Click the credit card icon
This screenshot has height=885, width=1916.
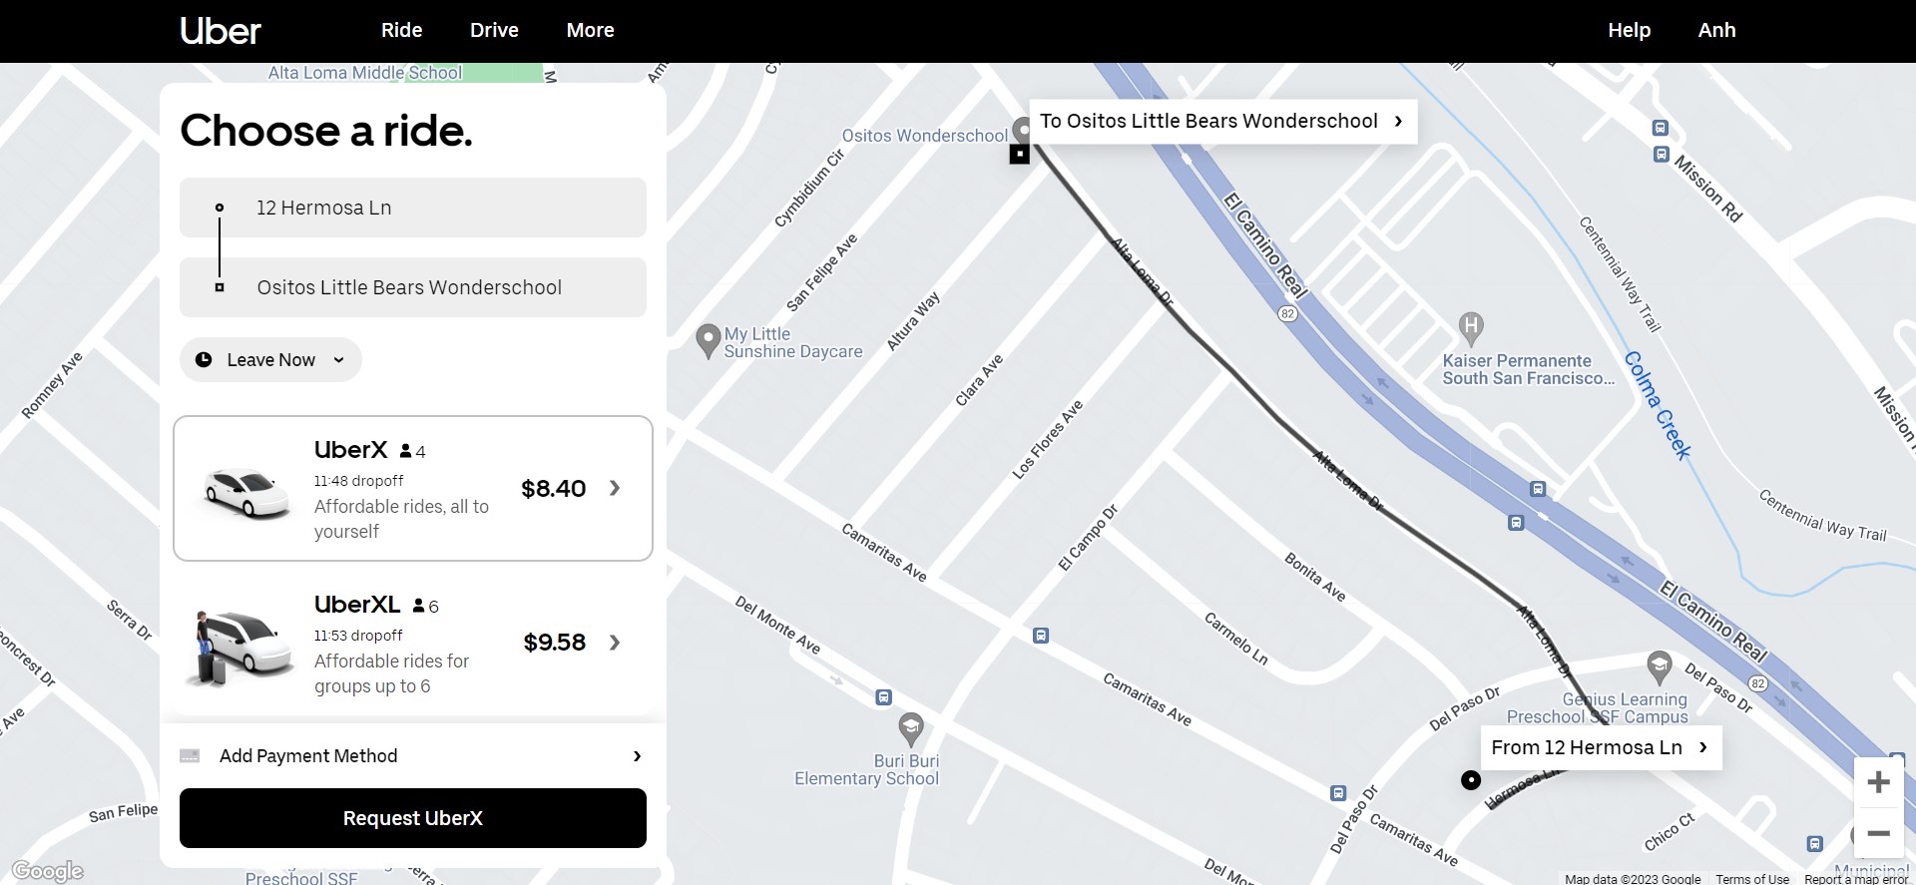(x=190, y=756)
